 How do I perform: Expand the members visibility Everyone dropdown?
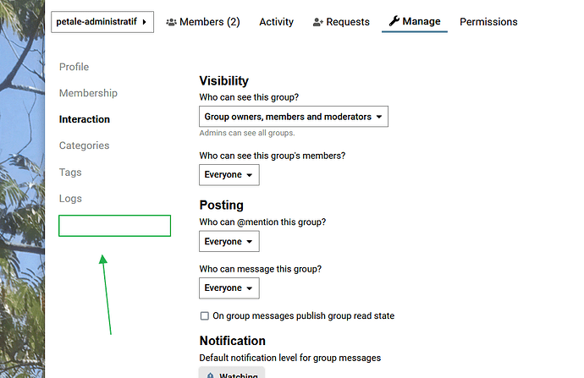coord(229,175)
